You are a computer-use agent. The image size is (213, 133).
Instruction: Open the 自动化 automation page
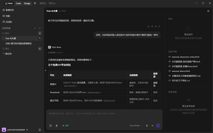coord(7,22)
